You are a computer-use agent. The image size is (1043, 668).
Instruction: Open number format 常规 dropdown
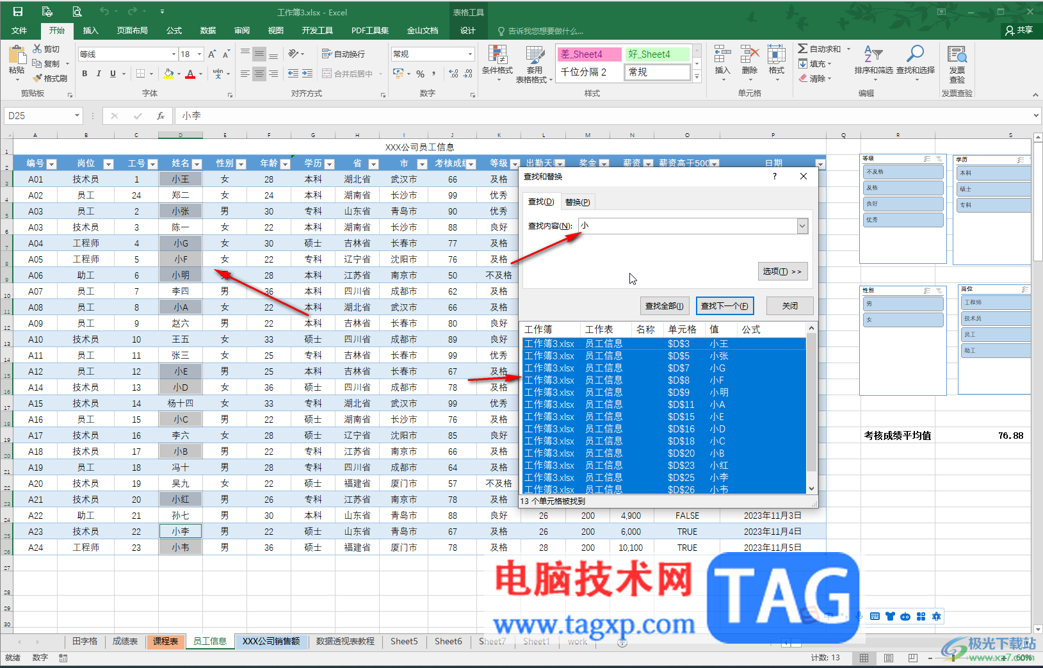pos(470,54)
